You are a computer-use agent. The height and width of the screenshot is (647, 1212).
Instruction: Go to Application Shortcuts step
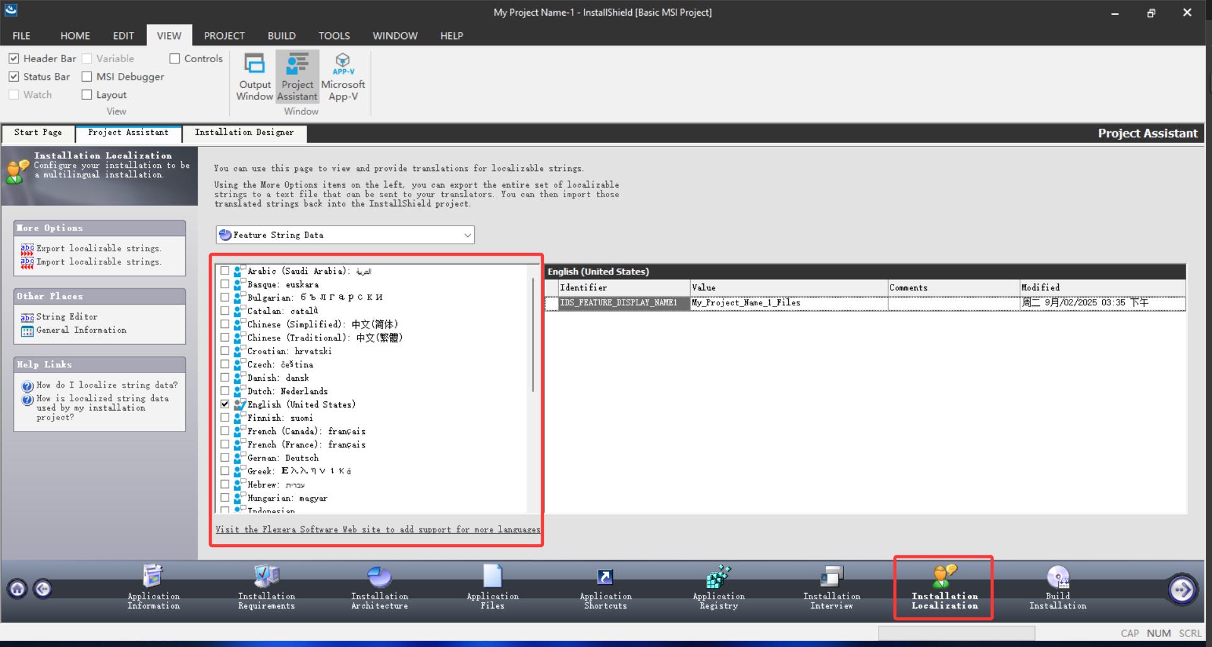605,587
